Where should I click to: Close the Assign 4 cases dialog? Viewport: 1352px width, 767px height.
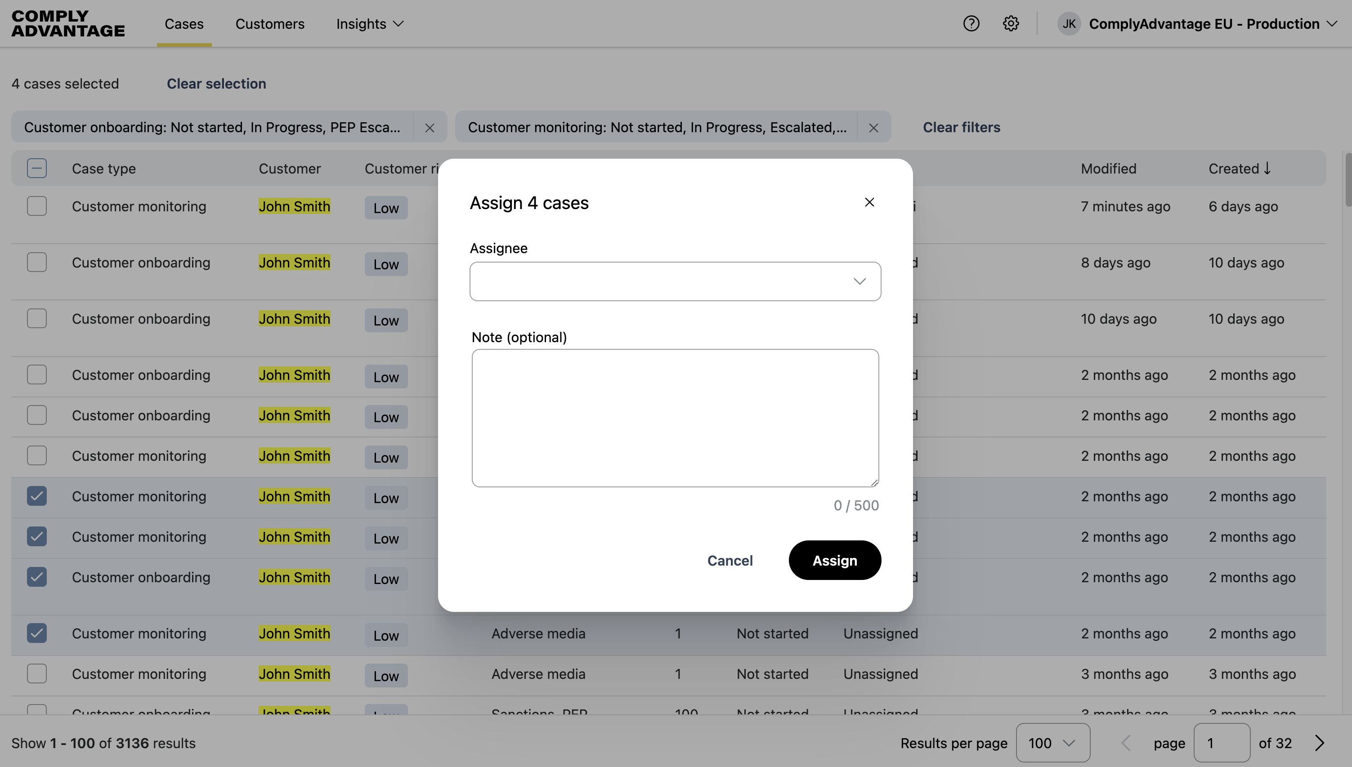[x=869, y=202]
